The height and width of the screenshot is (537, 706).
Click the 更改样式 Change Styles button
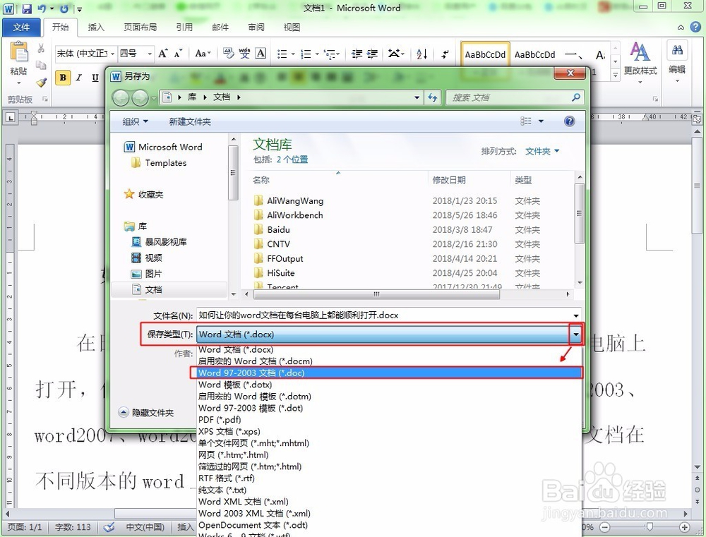pos(640,62)
